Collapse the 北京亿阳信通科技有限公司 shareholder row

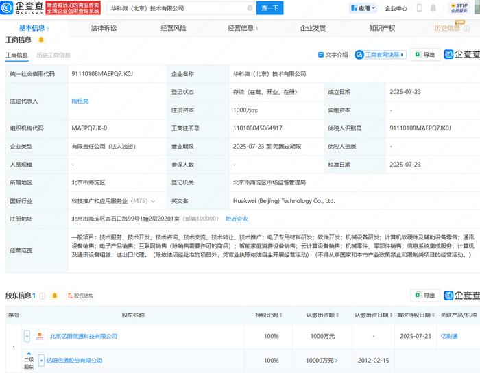[27, 336]
